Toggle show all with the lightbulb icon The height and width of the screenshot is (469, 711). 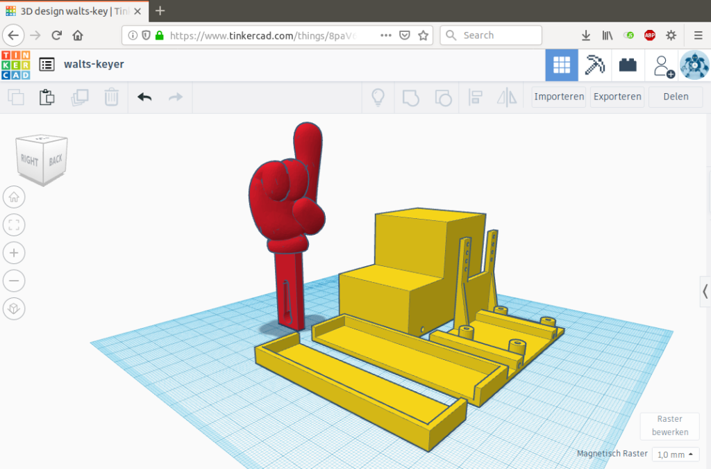coord(378,97)
